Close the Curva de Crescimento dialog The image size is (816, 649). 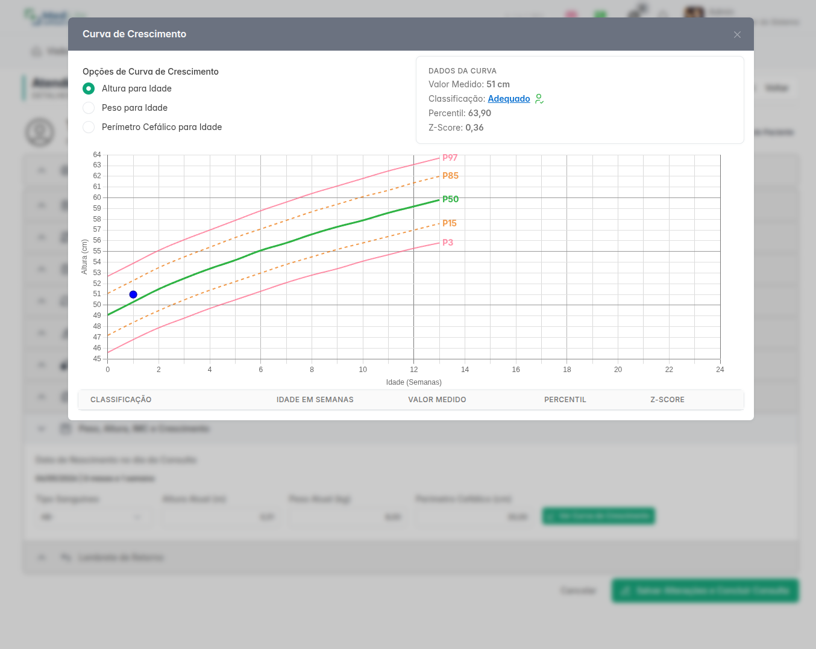[737, 34]
